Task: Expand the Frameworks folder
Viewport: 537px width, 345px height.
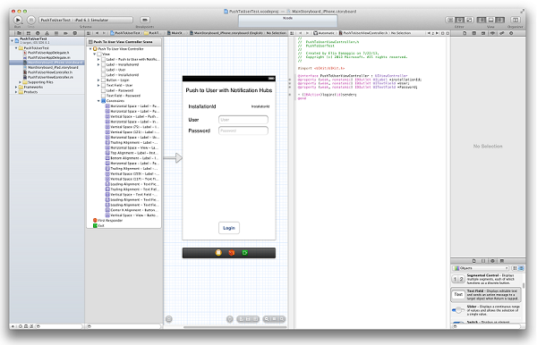Action: 16,88
